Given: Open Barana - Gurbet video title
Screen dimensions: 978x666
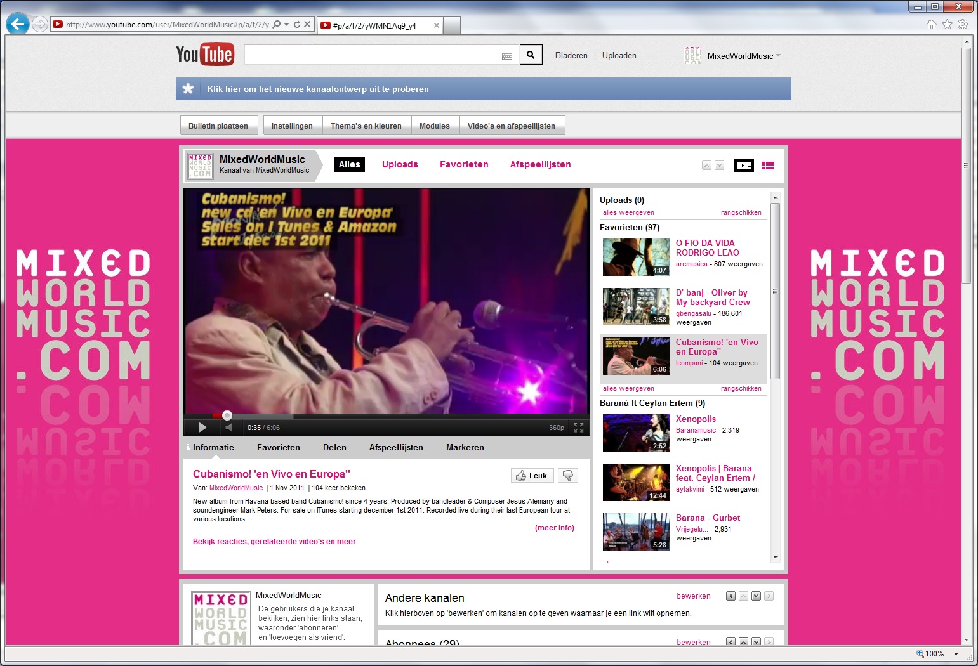Looking at the screenshot, I should coord(708,518).
